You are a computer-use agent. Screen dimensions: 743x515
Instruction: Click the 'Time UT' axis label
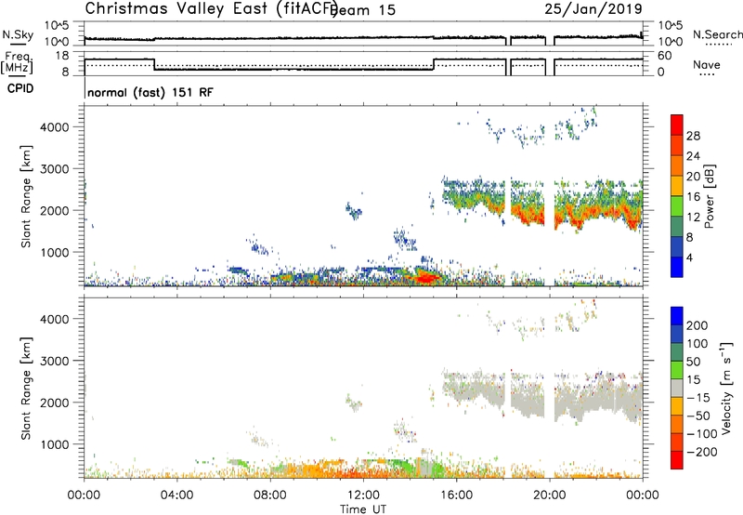point(363,509)
